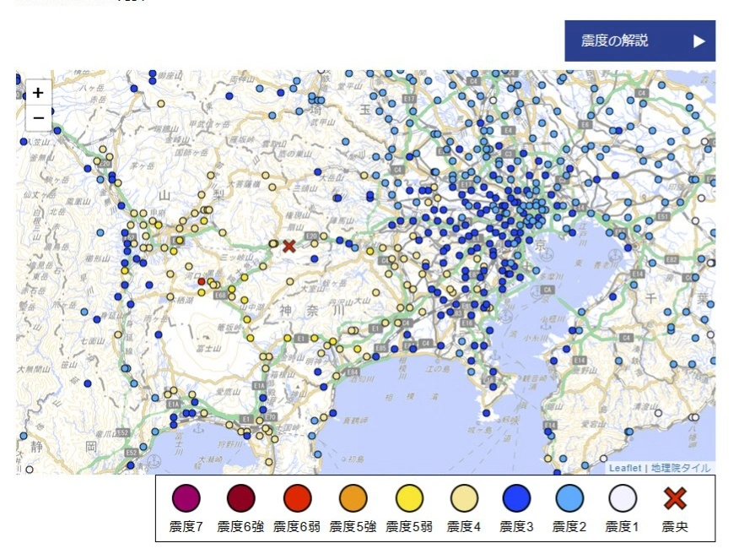The image size is (739, 554).
Task: Click the 国師ヶ岳 mountain label
Action: (191, 153)
